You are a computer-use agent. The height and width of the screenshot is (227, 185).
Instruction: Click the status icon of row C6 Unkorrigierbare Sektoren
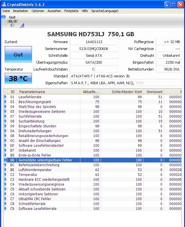pyautogui.click(x=5, y=194)
